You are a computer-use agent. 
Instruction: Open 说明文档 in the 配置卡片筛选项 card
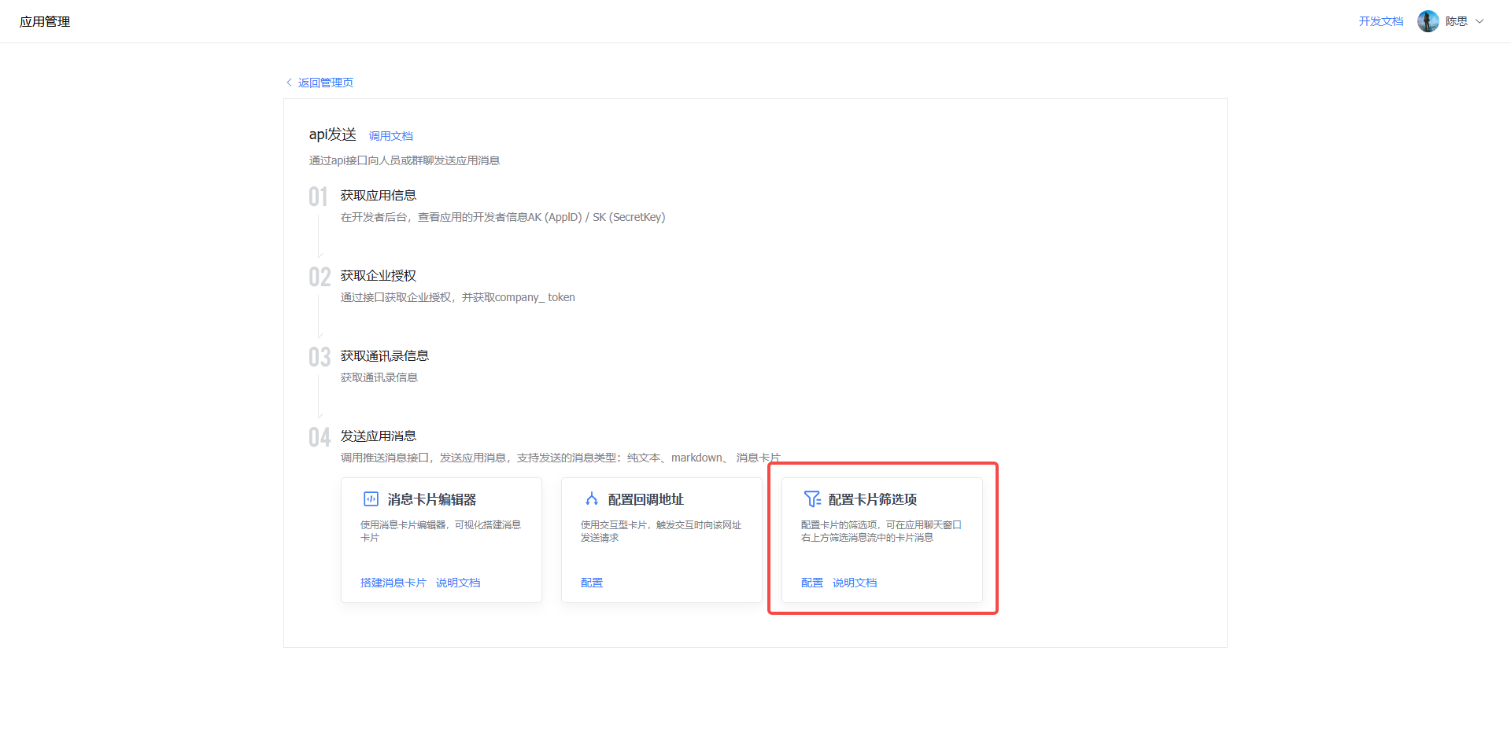pos(855,583)
